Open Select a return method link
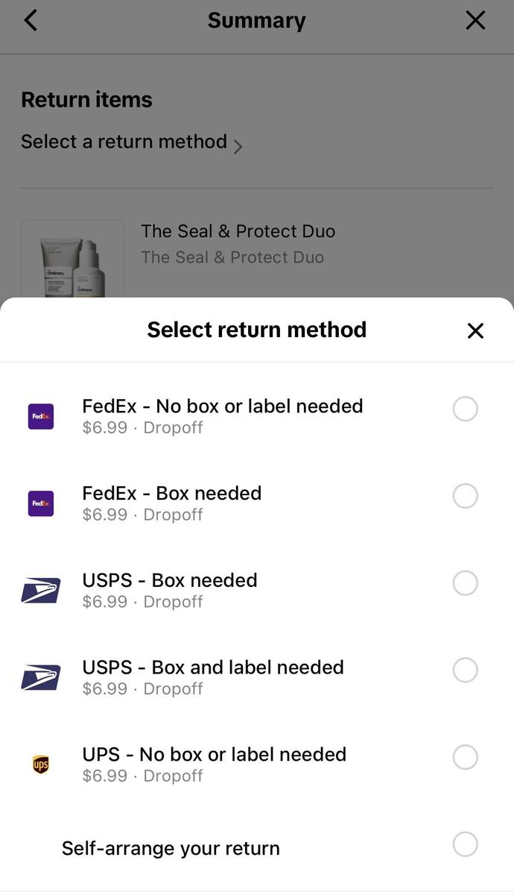 tap(124, 142)
